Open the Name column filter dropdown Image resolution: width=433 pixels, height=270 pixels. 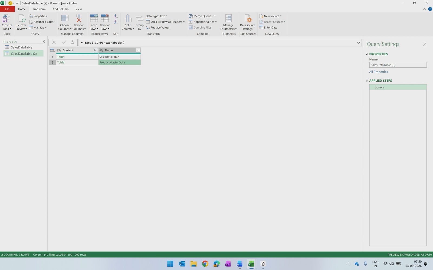click(138, 50)
